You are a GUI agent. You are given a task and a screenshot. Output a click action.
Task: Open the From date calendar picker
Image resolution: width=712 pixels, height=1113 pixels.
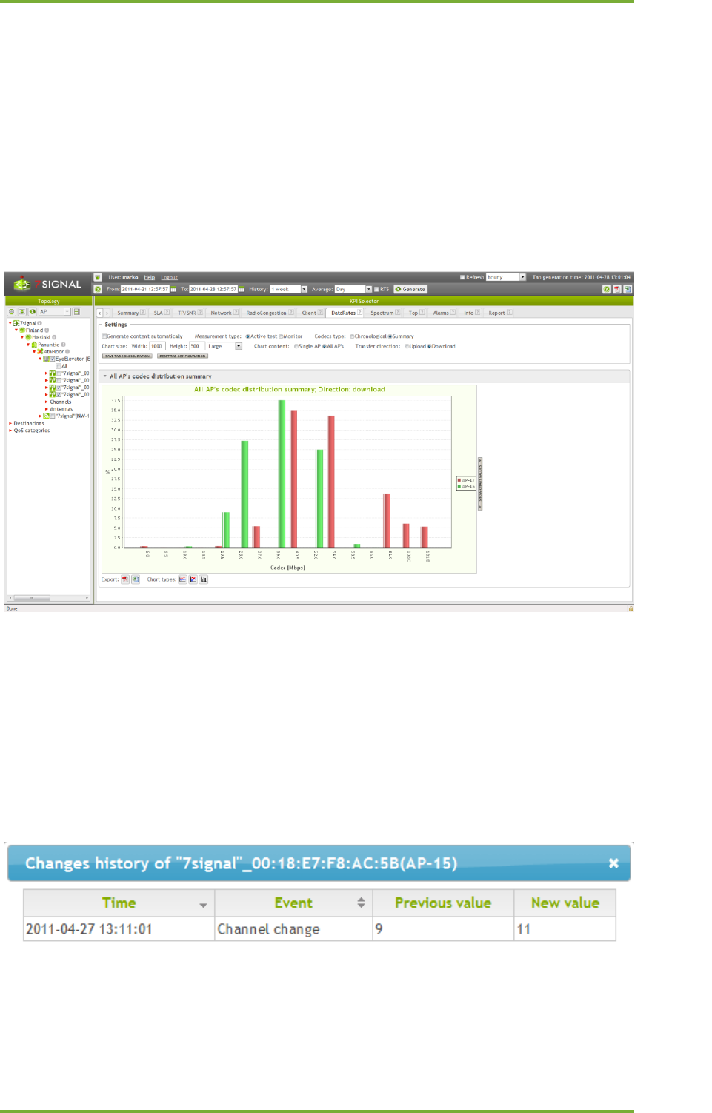click(x=173, y=289)
